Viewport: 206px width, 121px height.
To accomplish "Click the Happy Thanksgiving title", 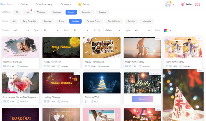I will pyautogui.click(x=94, y=62).
